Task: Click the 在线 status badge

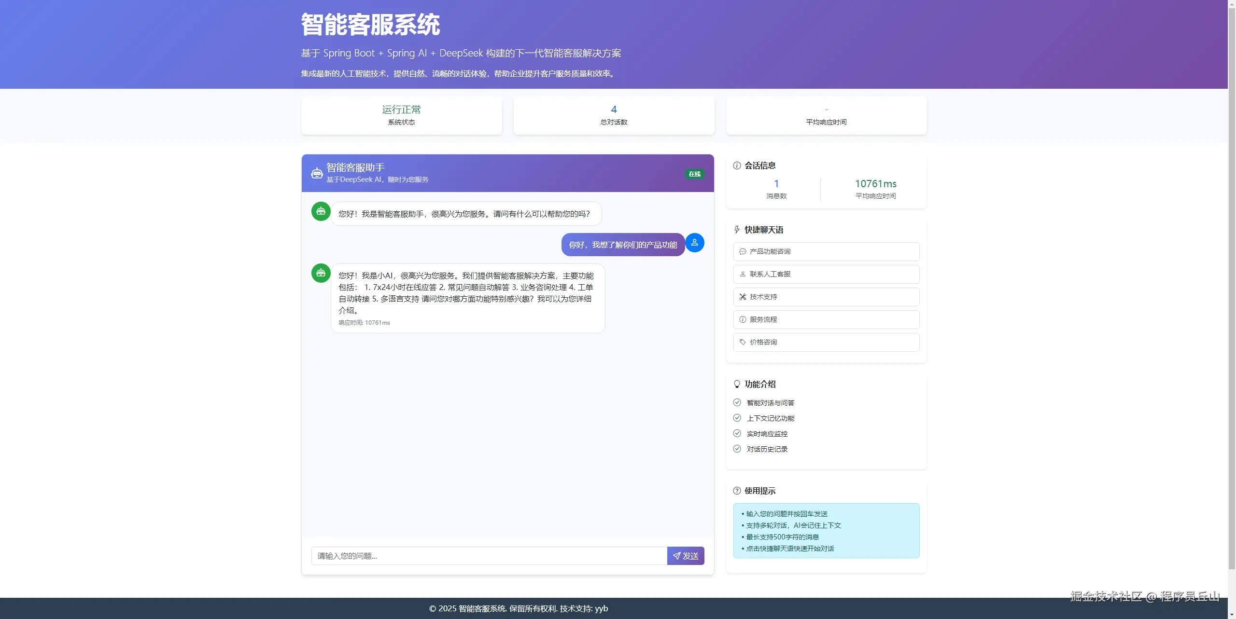Action: pos(694,174)
